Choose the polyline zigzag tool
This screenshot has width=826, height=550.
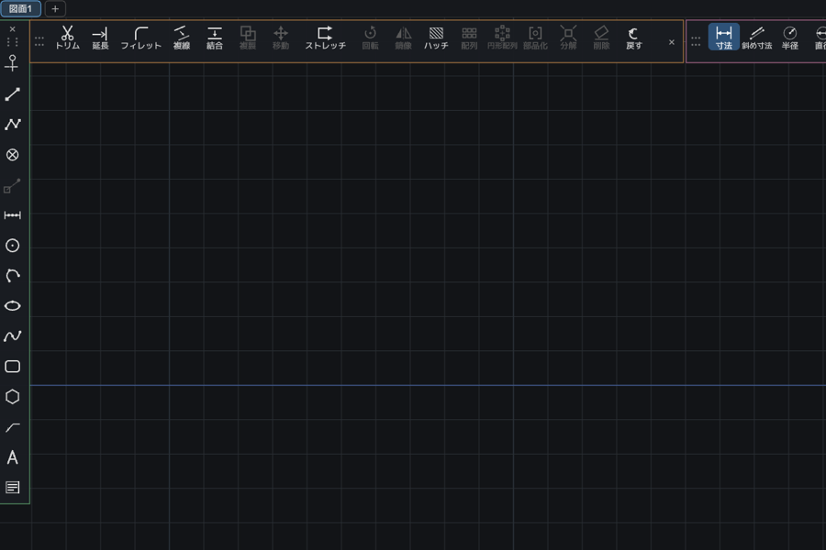(12, 125)
